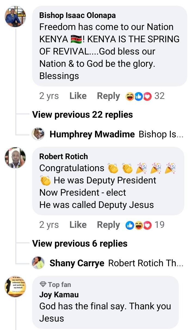The image size is (196, 330).
Task: Tap Humphrey Mwadime's small avatar
Action: (x=38, y=134)
